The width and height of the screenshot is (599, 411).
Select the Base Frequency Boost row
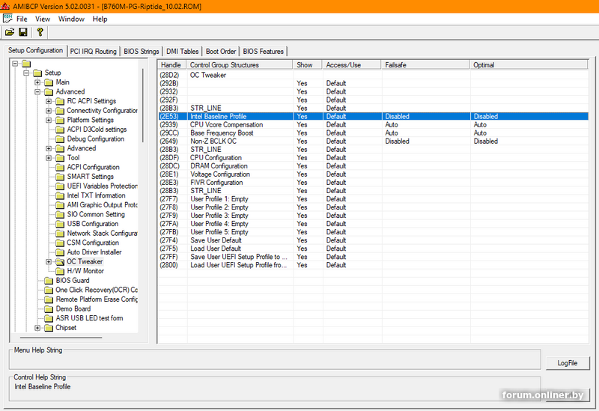point(222,133)
